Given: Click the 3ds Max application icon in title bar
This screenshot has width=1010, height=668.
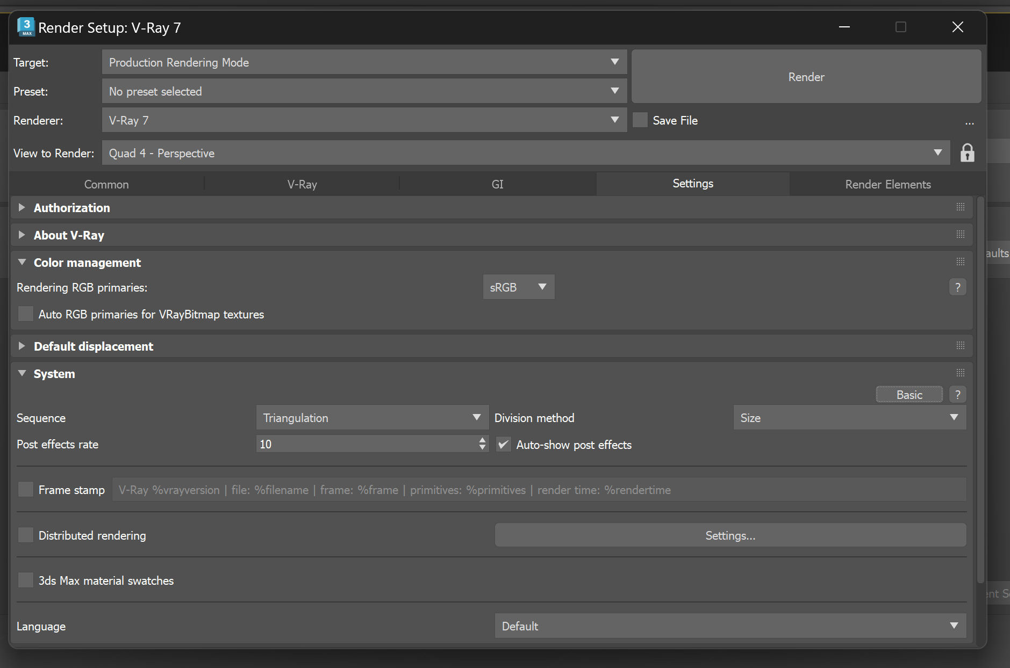Looking at the screenshot, I should [26, 27].
